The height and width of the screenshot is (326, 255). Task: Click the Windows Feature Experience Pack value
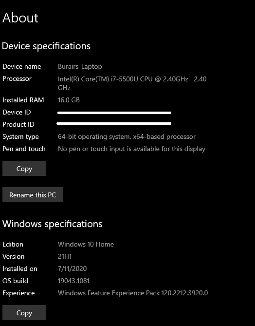pos(133,293)
